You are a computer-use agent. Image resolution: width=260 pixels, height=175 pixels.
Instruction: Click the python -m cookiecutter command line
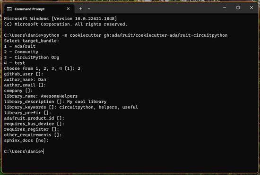tap(116, 35)
